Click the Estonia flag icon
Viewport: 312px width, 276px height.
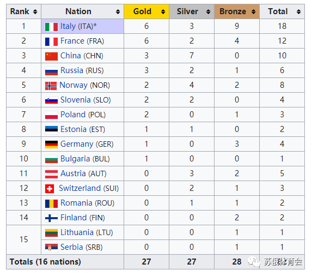[x=51, y=130]
